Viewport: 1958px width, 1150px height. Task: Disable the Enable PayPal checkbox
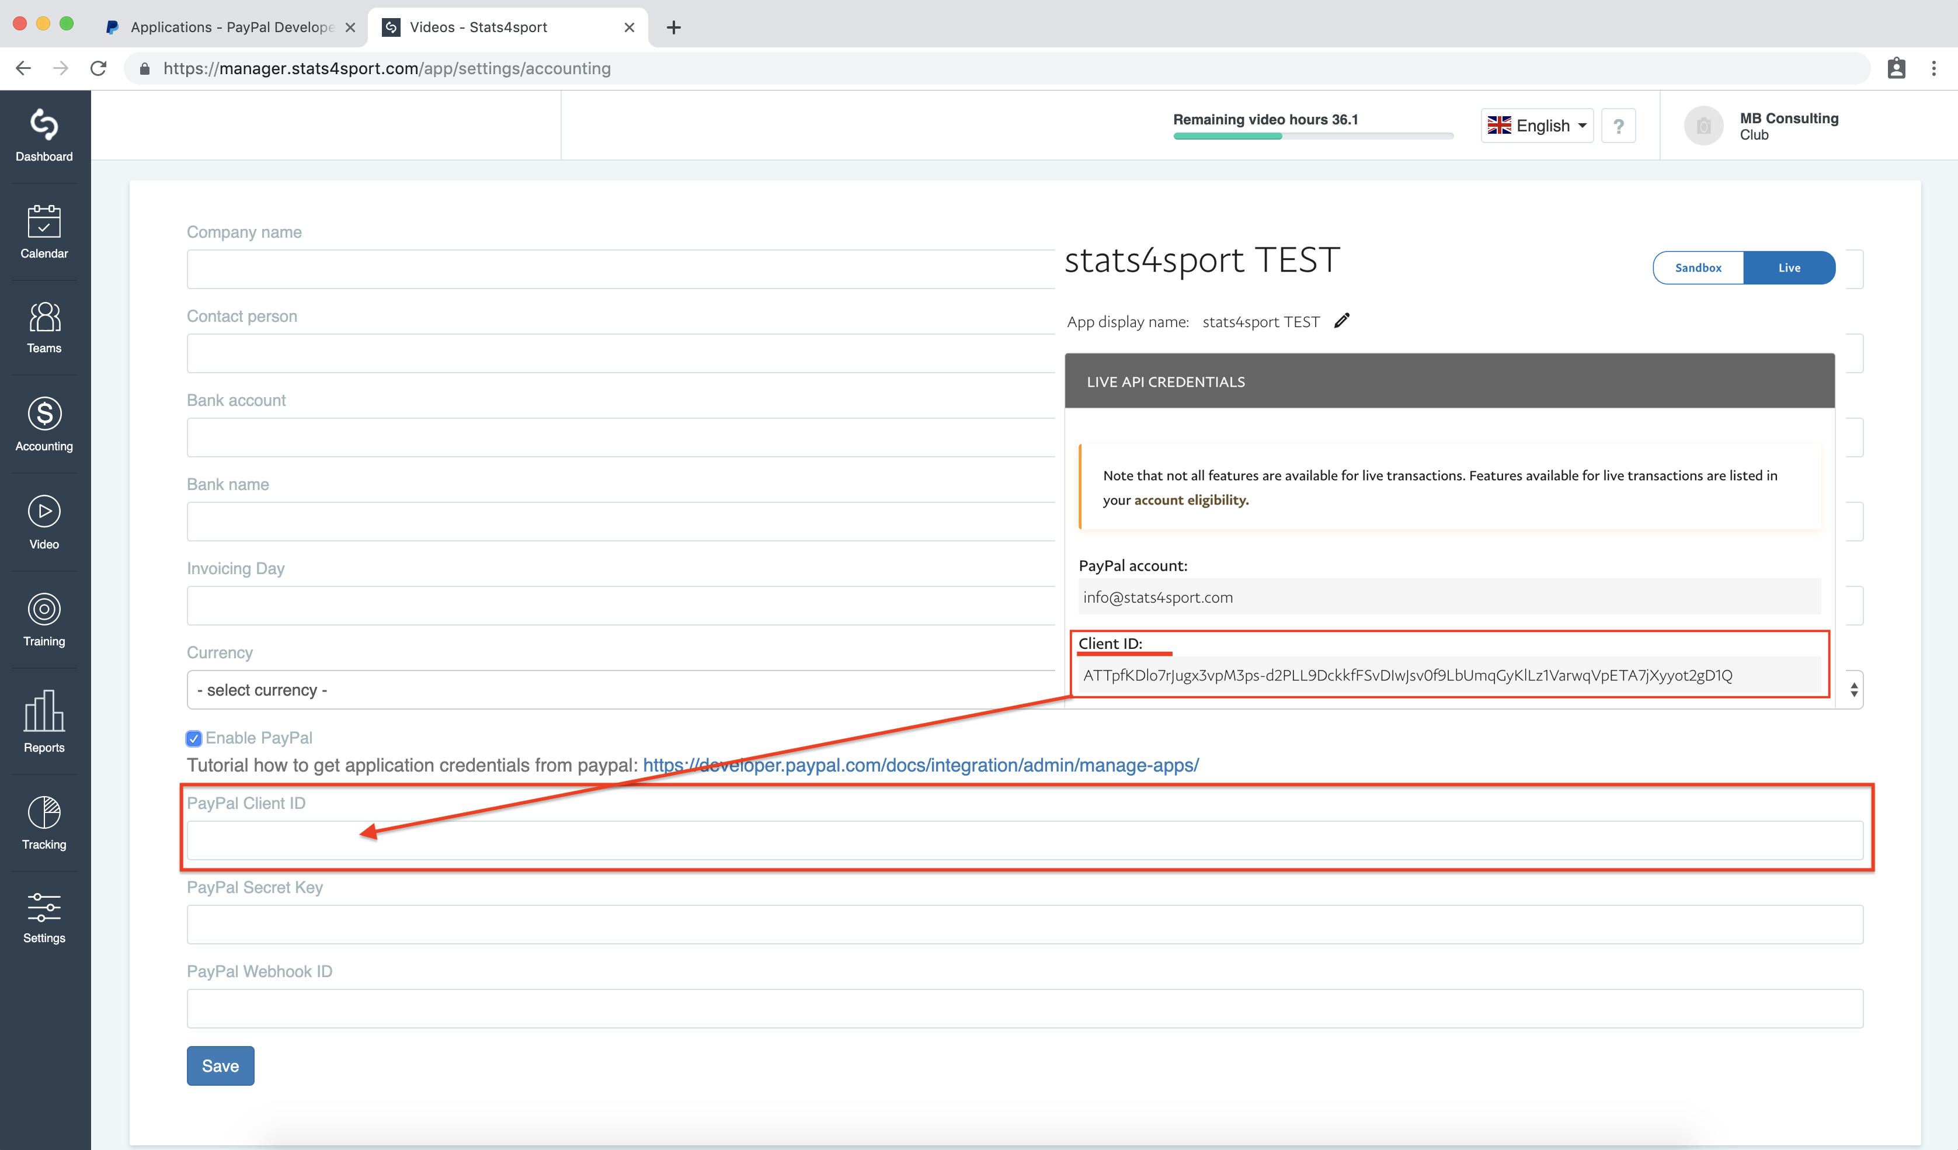(193, 738)
